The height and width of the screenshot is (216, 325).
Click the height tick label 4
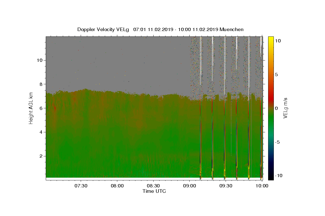pyautogui.click(x=42, y=132)
